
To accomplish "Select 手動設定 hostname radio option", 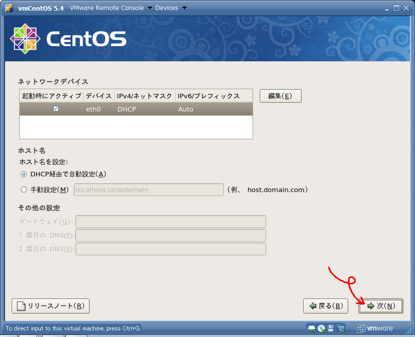I will coord(24,190).
